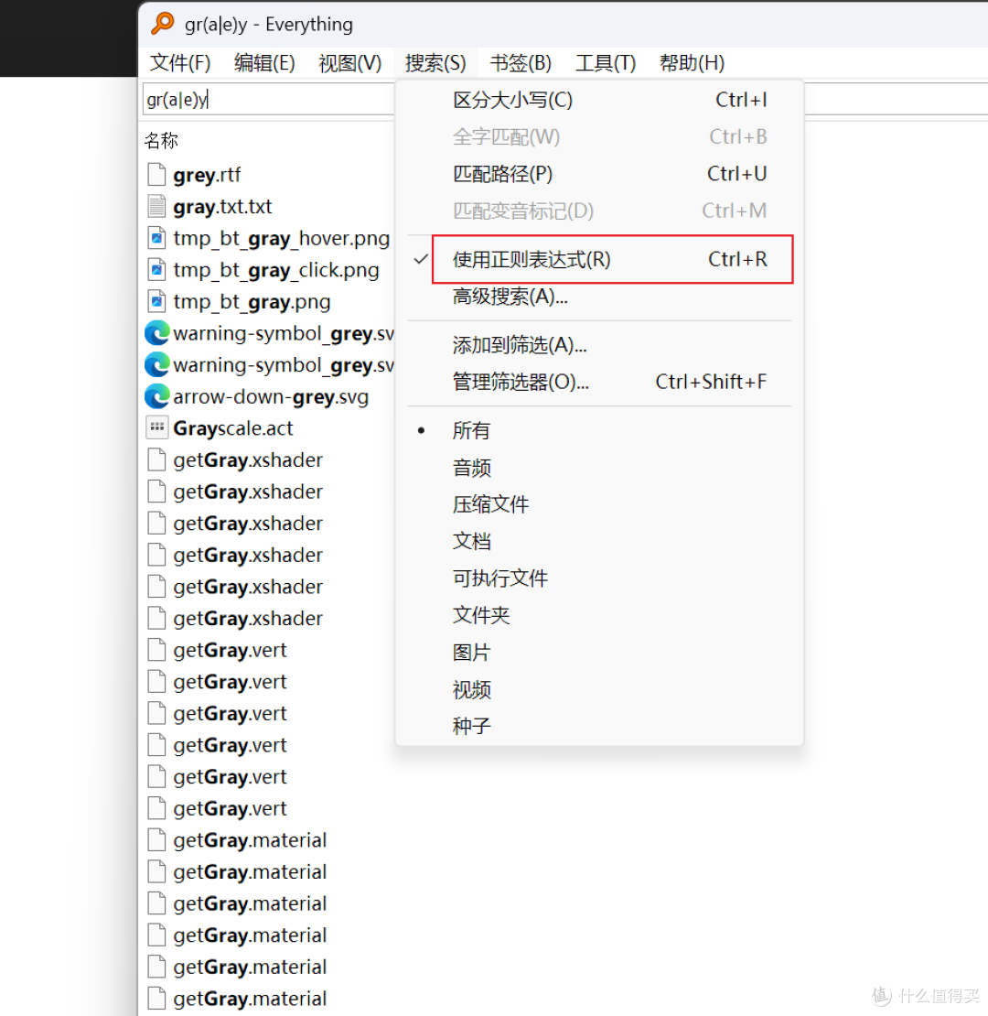Open the 工具(T) menu

(606, 63)
